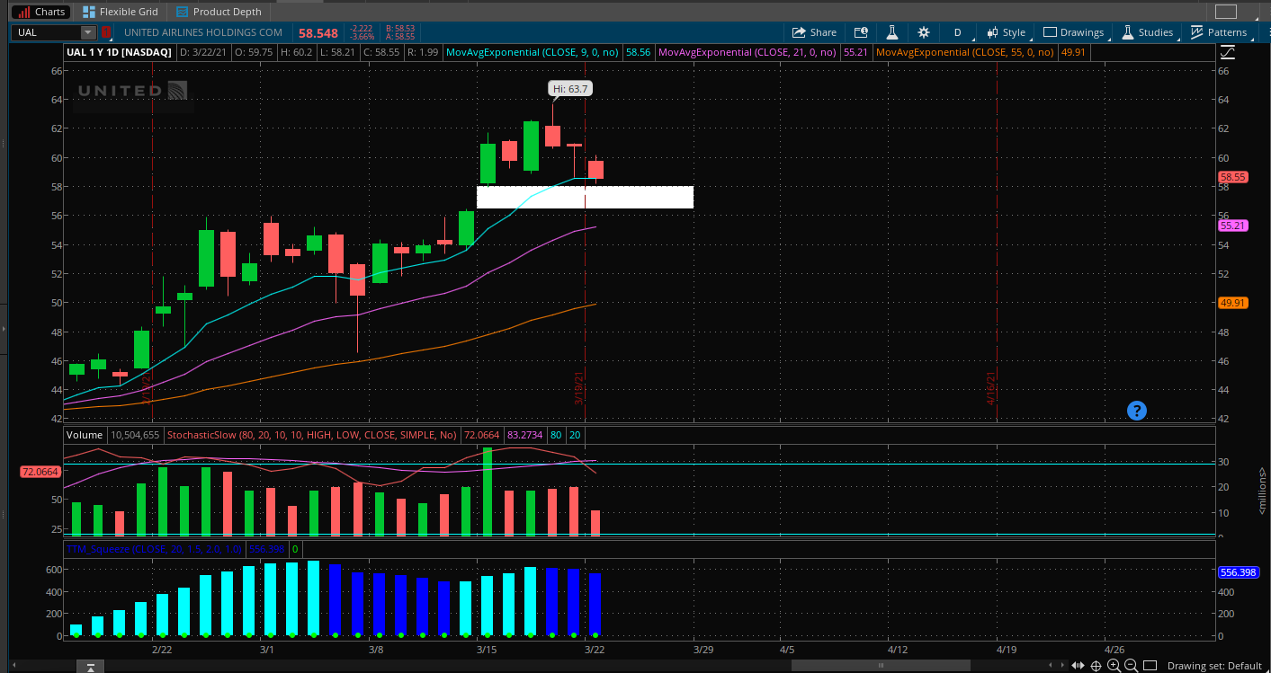
Task: Click the MovAvgExponential 55 study label
Action: tap(965, 53)
